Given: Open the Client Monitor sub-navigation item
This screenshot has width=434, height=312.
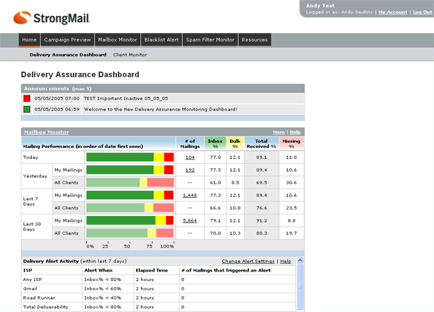Looking at the screenshot, I should click(130, 55).
